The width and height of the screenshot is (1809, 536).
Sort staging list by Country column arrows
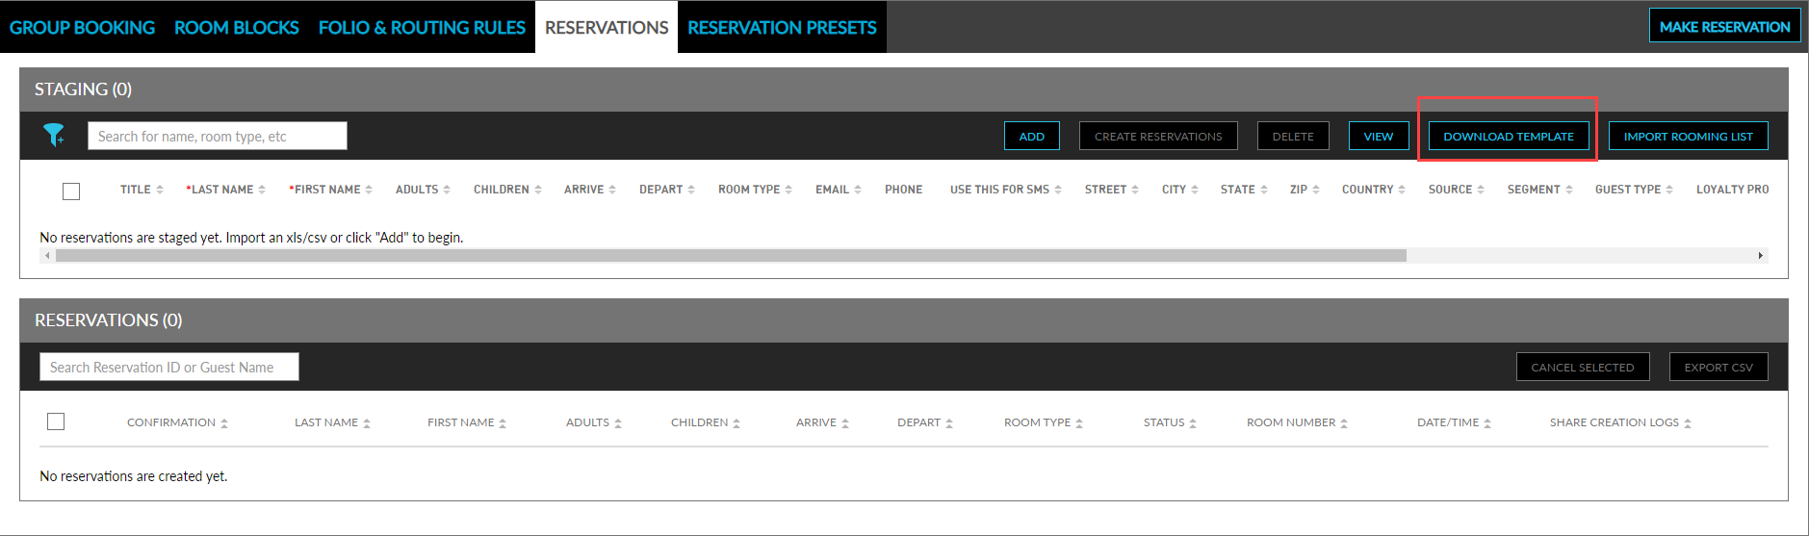[x=1402, y=190]
